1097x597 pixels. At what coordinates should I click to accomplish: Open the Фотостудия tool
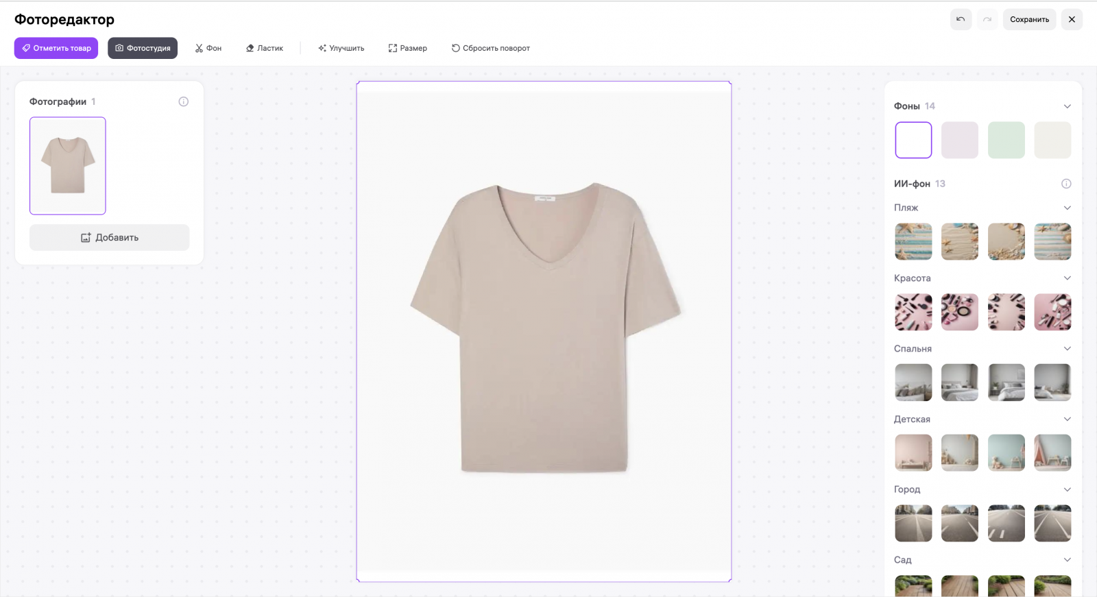pos(143,48)
